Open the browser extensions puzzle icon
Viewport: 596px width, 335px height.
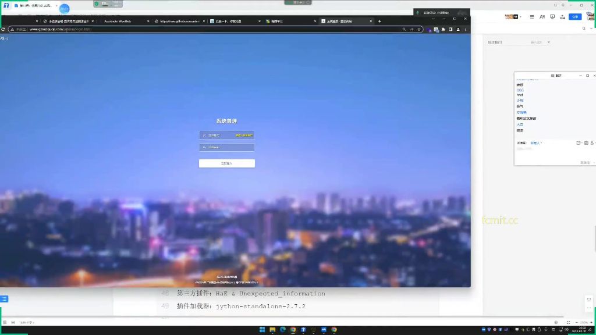coord(443,29)
